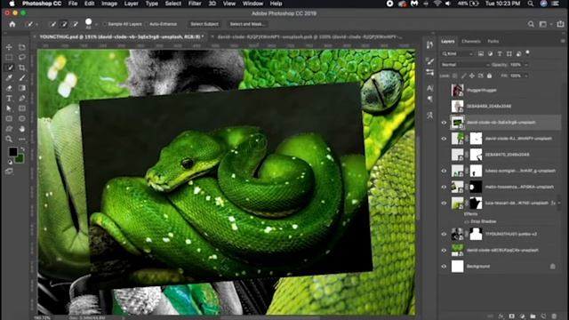Open the Filter menu
This screenshot has height=320, width=569.
point(195,4)
